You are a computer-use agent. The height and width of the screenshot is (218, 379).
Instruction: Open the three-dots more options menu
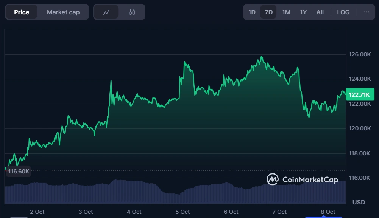(366, 12)
